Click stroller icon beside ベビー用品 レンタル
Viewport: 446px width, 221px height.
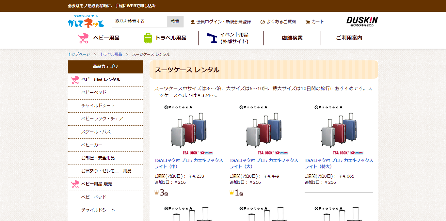click(x=75, y=80)
